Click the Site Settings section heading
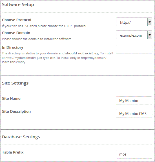Image resolution: width=155 pixels, height=162 pixels. coord(15,83)
